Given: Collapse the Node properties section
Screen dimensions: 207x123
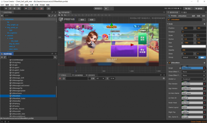Looking at the screenshot, I should pos(167,24).
